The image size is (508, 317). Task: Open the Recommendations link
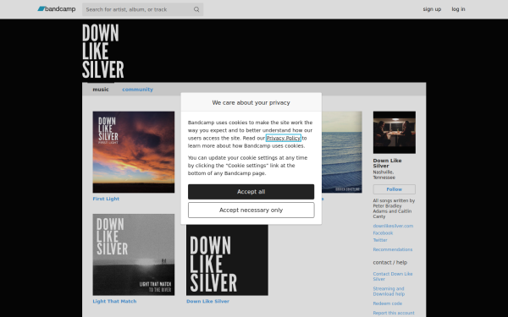pos(393,249)
